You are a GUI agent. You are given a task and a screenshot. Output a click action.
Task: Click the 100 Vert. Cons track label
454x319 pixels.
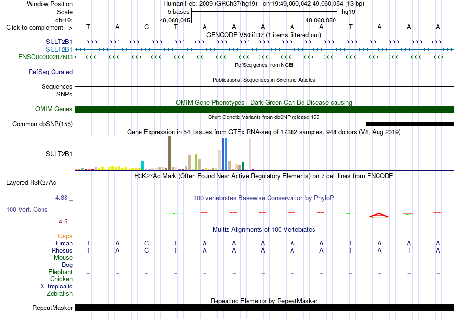(27, 209)
